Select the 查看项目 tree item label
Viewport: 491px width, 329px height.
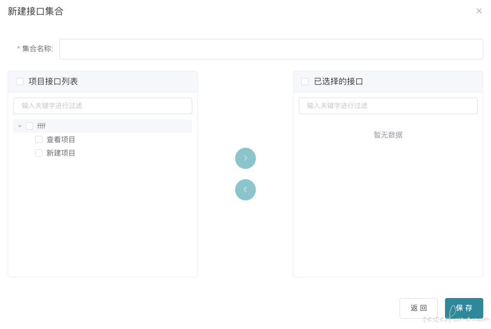pyautogui.click(x=61, y=139)
